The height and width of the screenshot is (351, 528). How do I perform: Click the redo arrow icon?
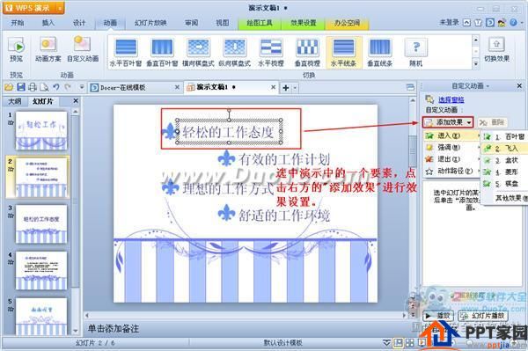tap(68, 87)
